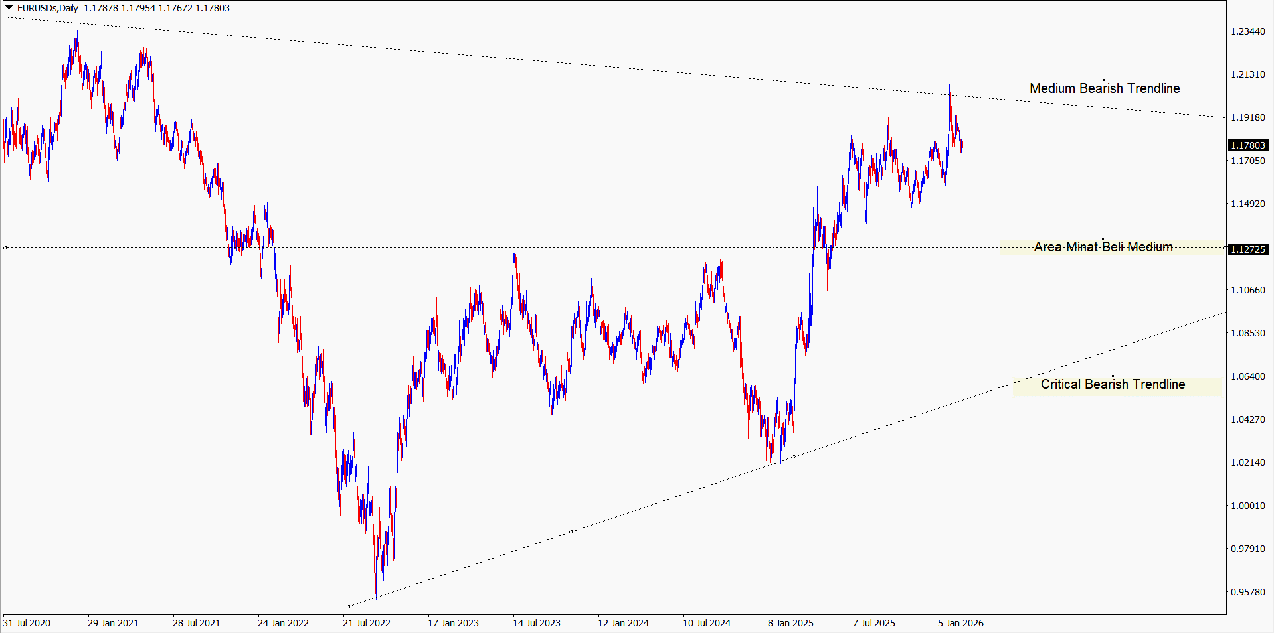Click the horizontal line price tag 1.12725

click(1247, 249)
